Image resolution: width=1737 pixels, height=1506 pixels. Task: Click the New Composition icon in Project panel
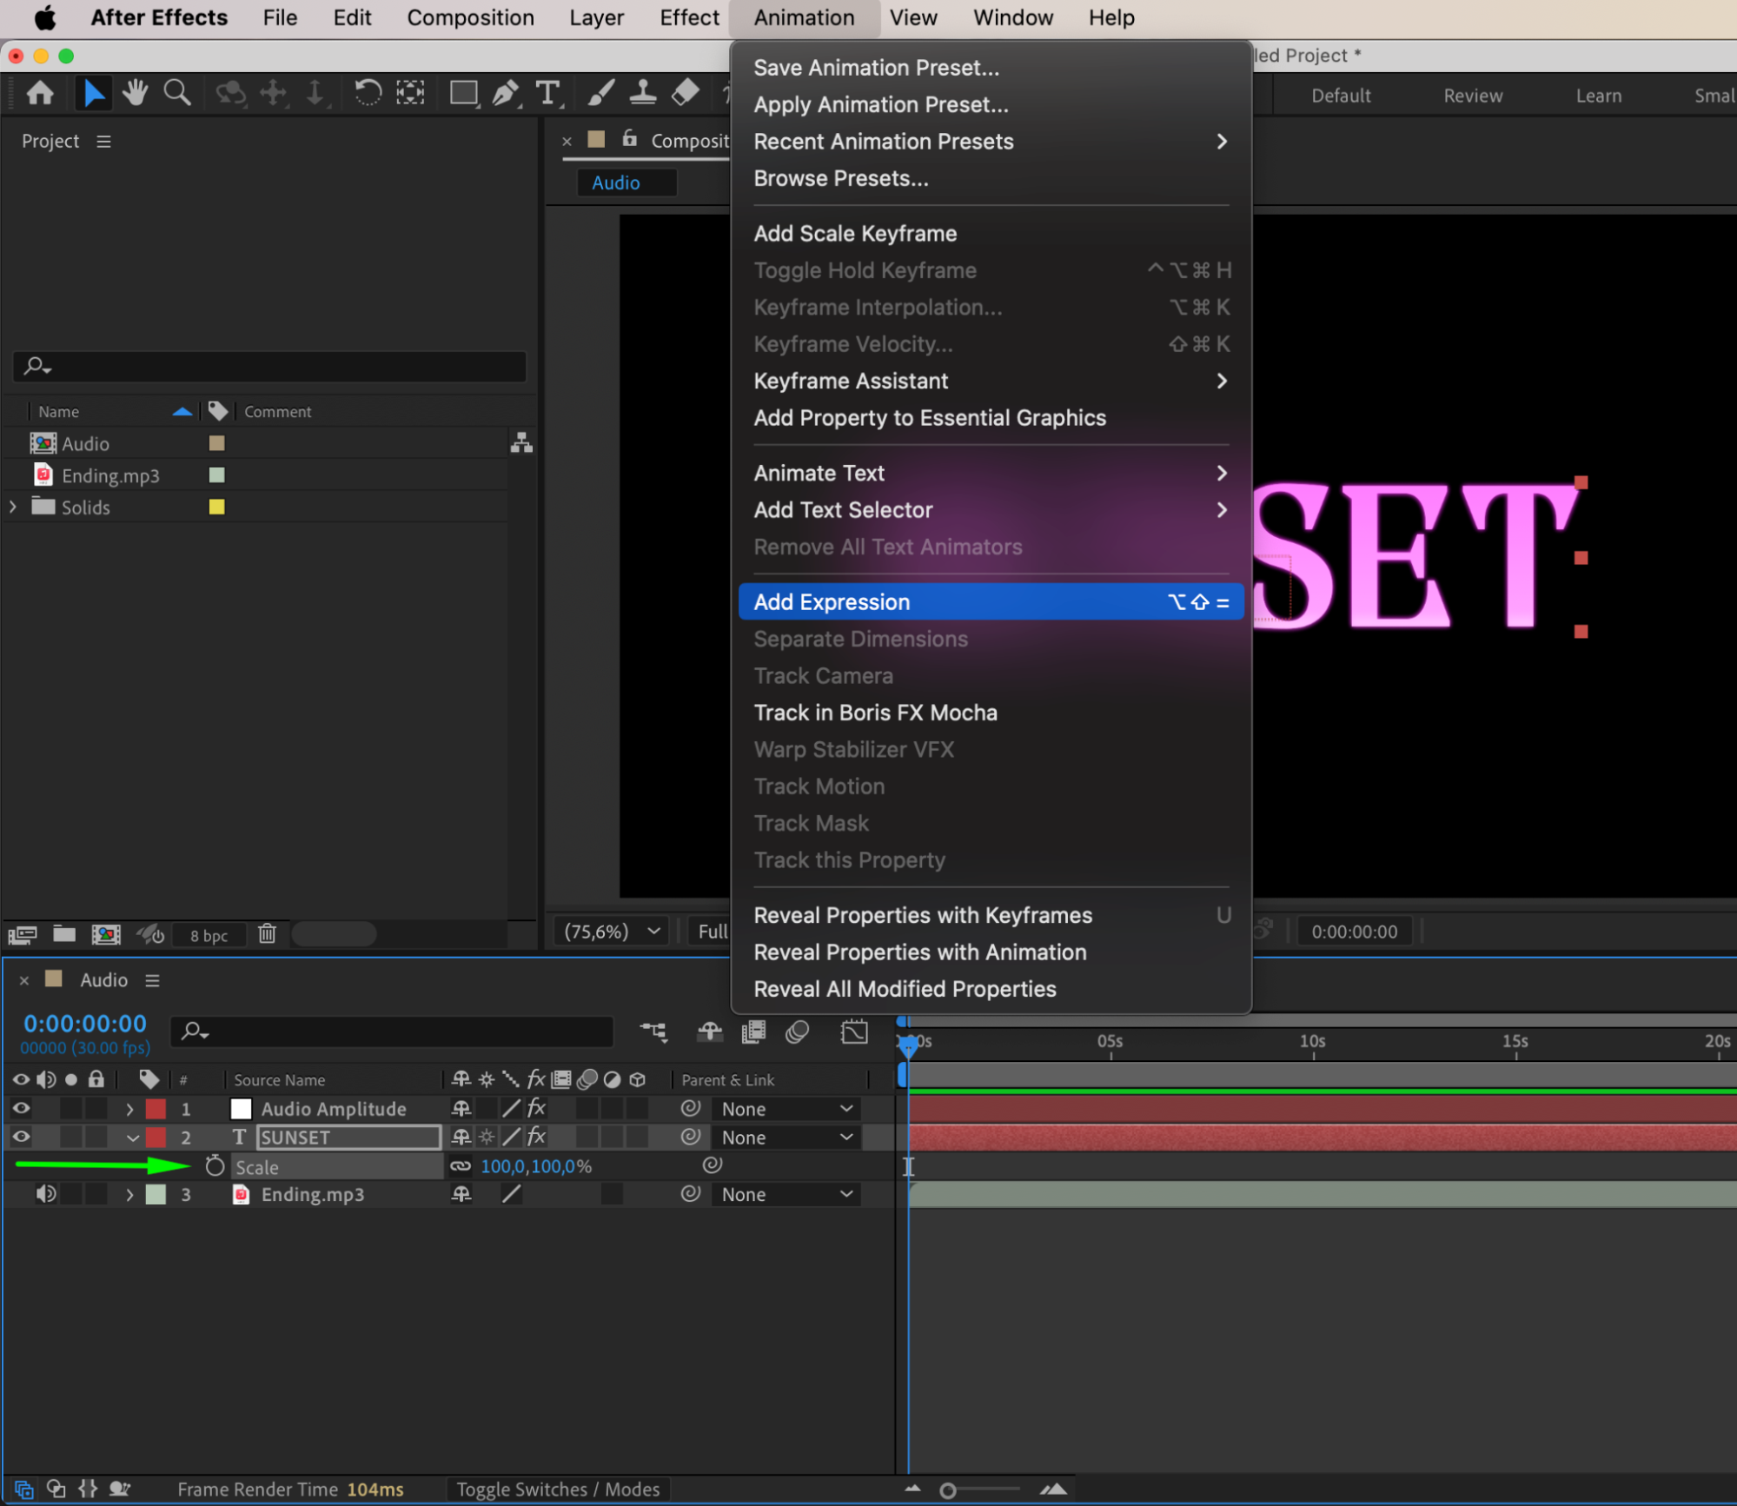pyautogui.click(x=106, y=934)
